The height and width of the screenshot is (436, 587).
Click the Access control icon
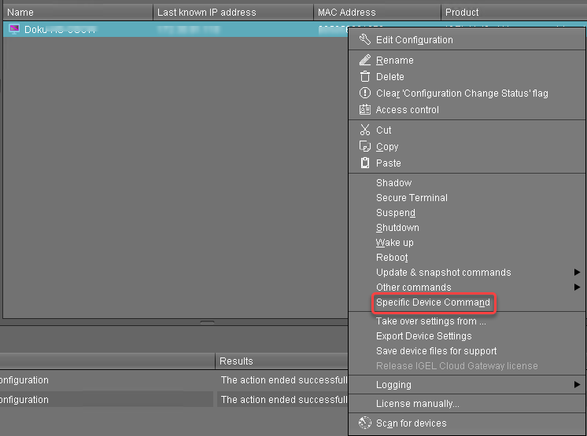click(364, 110)
